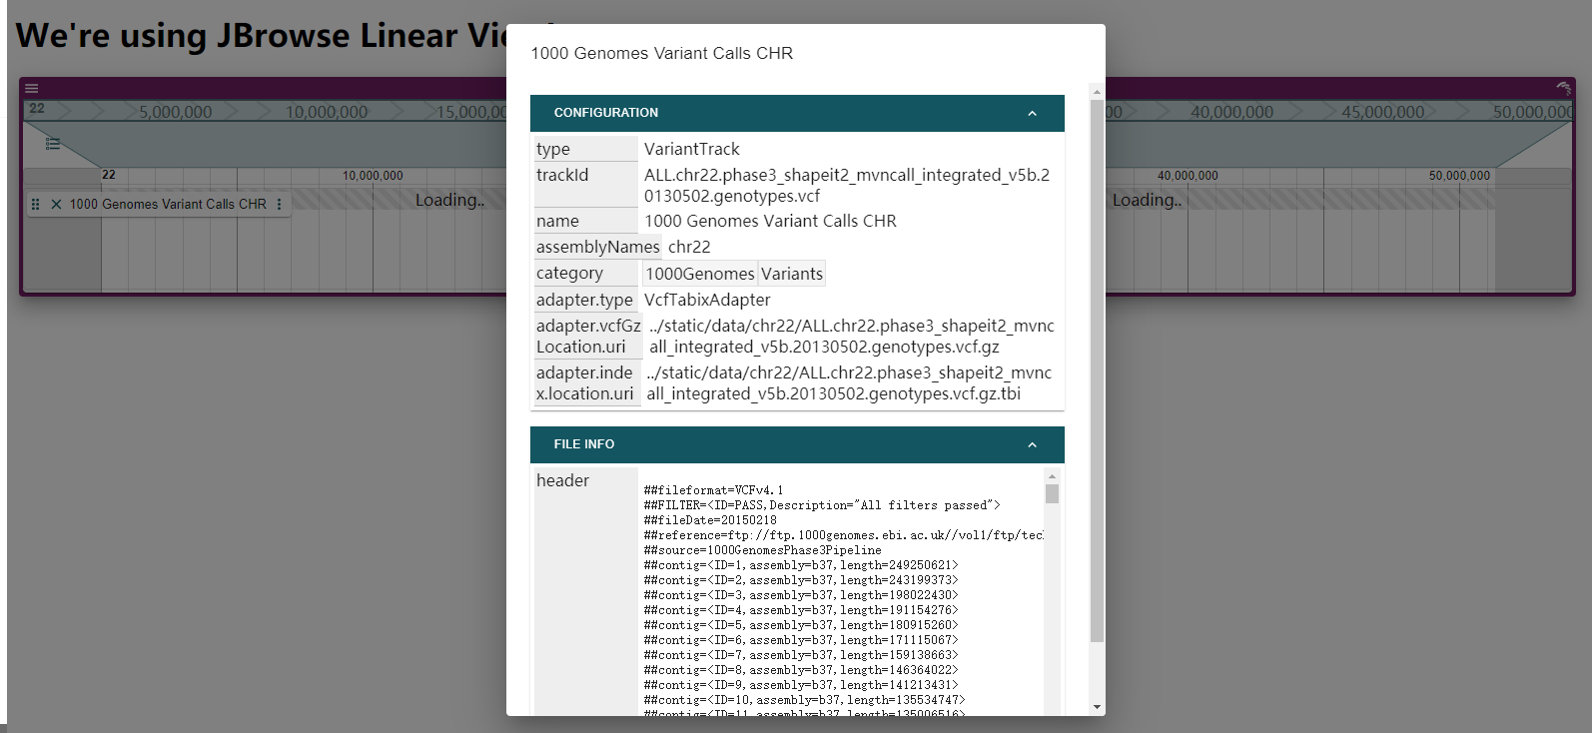Click the 40,000,000 tick on the lower track ruler
The height and width of the screenshot is (733, 1592).
[x=1188, y=176]
